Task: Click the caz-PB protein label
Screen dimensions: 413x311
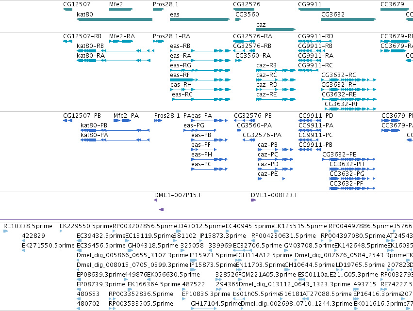Action: 267,145
